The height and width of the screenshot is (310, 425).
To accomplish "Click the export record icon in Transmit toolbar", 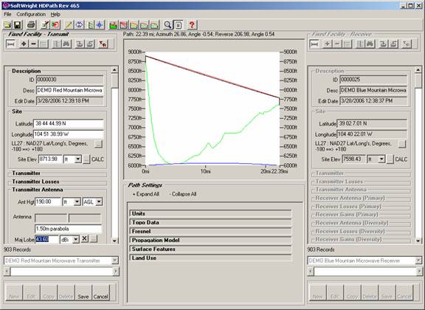I will coord(90,44).
